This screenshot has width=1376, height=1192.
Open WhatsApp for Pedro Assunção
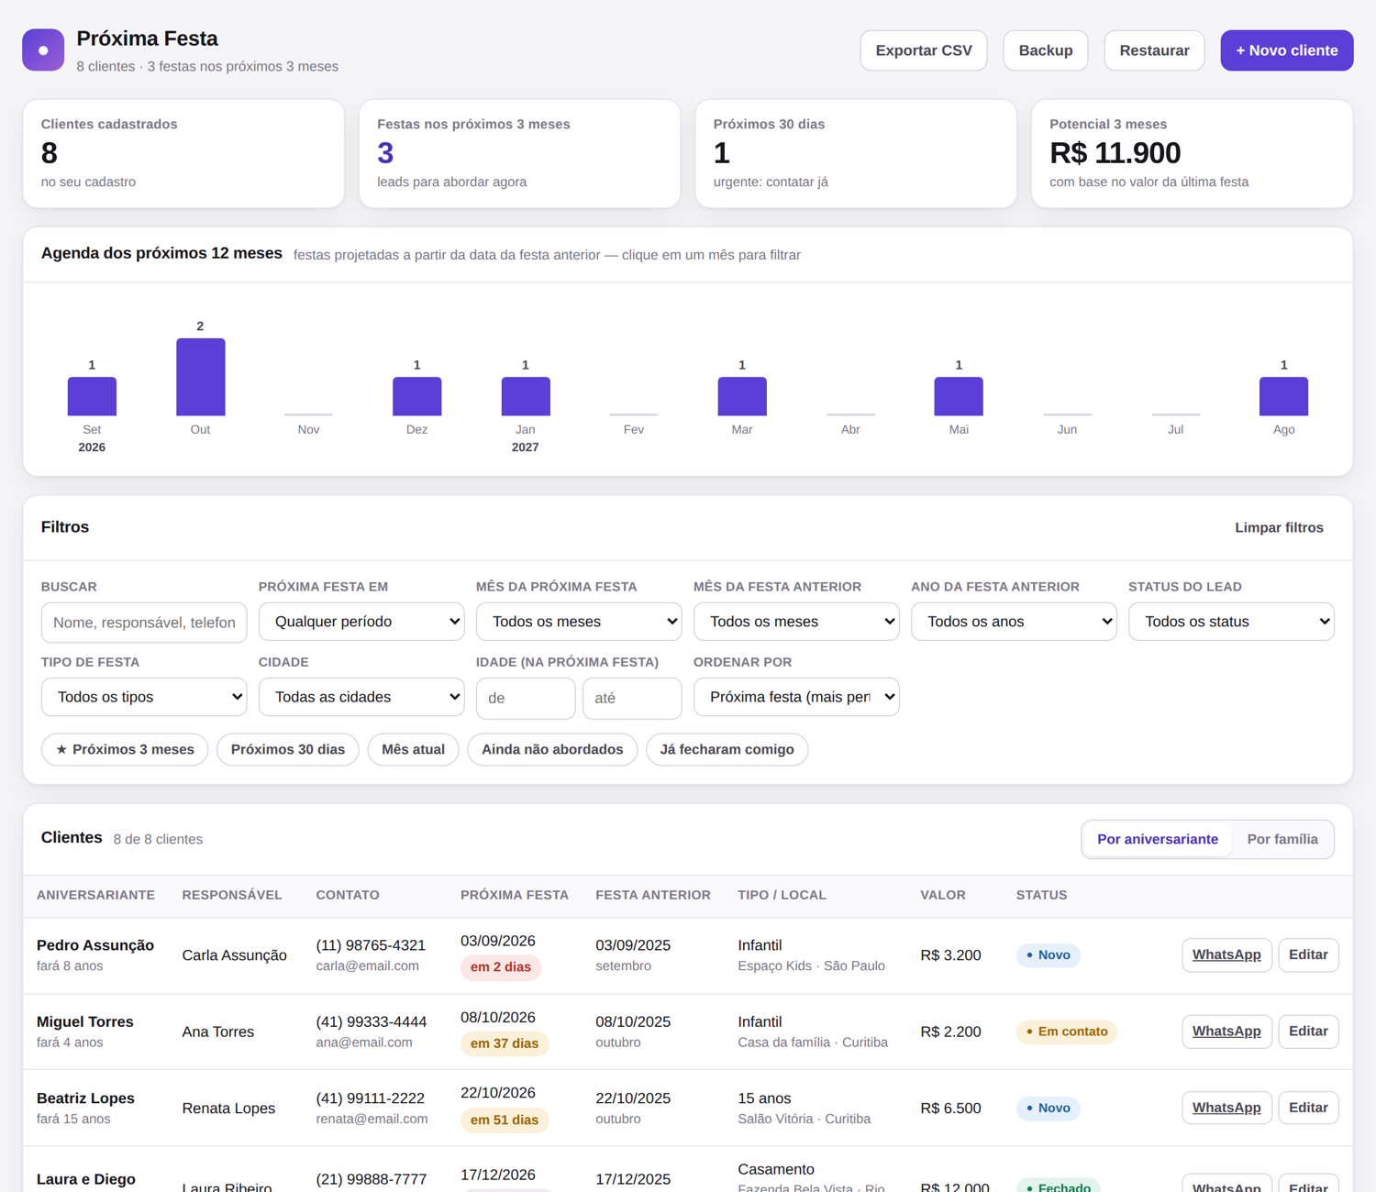click(1226, 955)
